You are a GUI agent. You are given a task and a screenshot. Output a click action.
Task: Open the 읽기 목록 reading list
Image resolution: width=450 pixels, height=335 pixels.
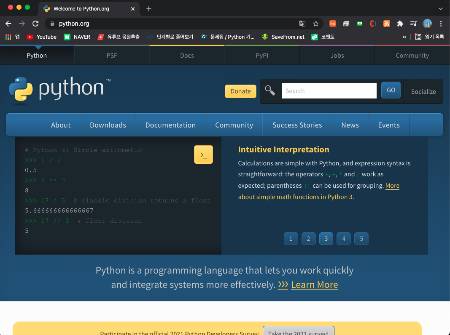point(430,37)
